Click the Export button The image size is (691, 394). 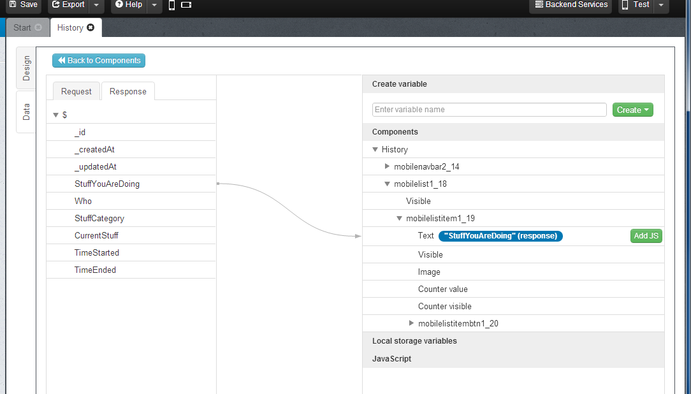coord(68,5)
